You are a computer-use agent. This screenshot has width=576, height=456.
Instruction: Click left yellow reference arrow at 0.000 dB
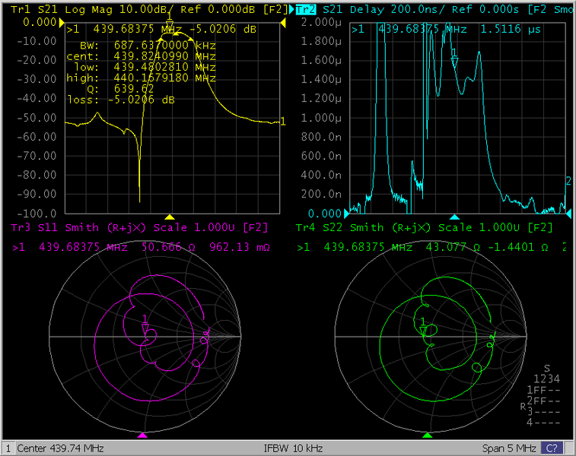[x=62, y=24]
